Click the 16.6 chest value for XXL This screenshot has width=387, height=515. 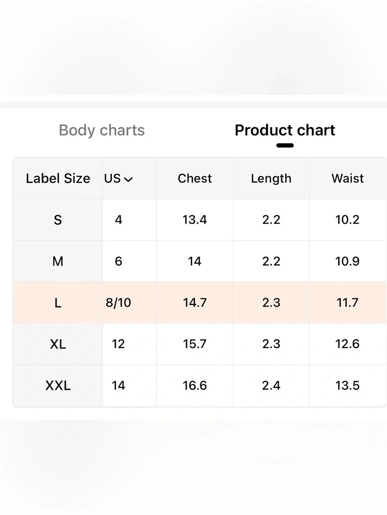[x=195, y=385]
